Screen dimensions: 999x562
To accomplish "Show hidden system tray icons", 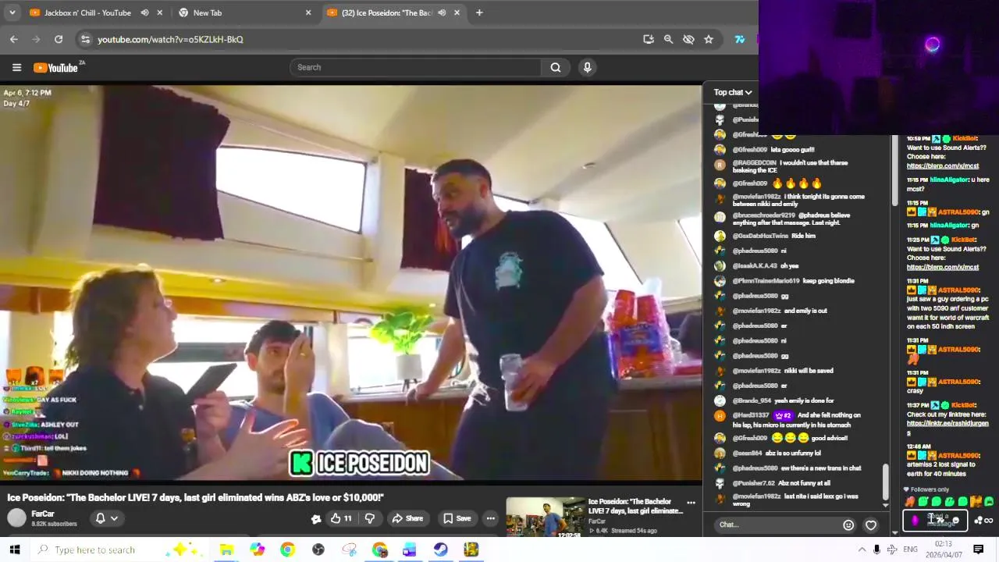I will coord(862,550).
